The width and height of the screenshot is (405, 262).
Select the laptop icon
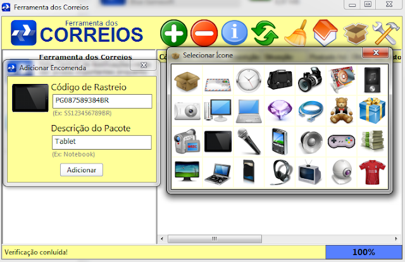249,111
